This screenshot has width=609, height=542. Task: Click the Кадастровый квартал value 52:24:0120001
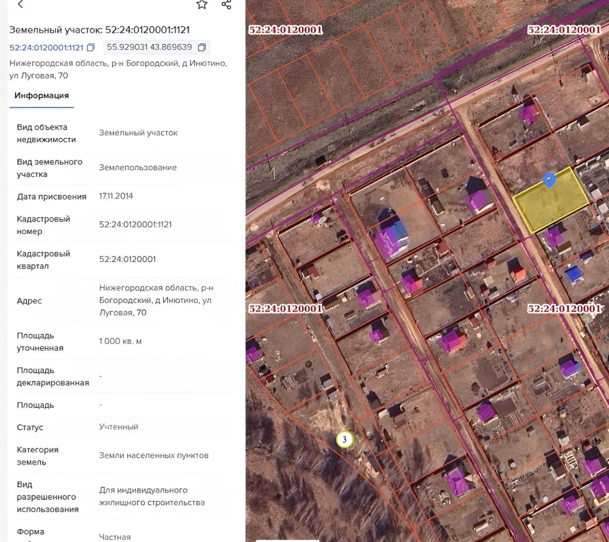pos(128,259)
